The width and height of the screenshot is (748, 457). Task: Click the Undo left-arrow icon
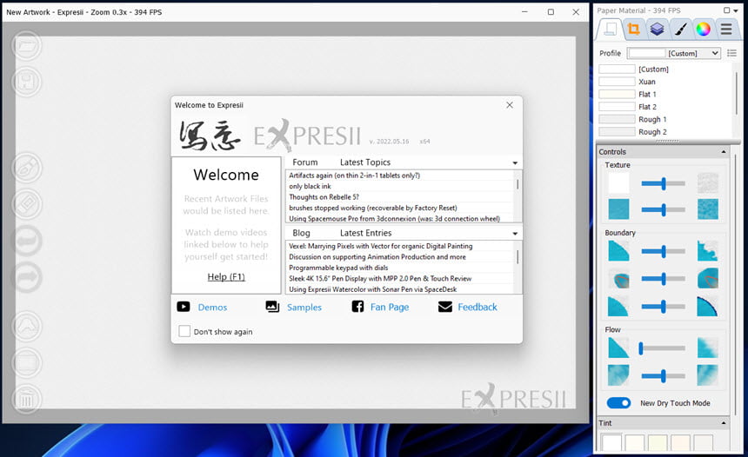click(x=27, y=241)
